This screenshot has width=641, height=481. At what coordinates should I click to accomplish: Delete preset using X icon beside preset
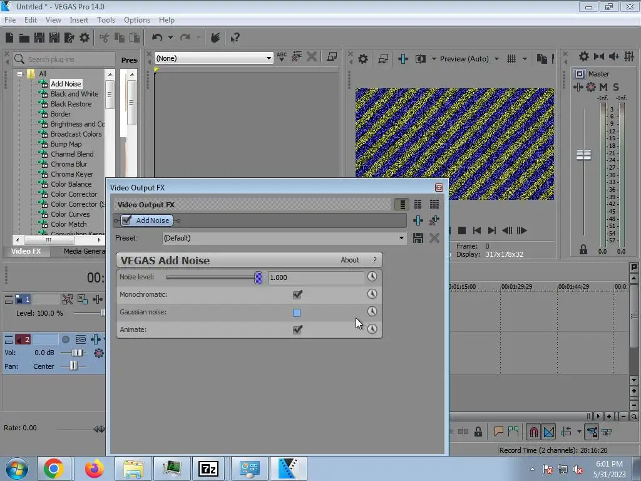coord(434,238)
